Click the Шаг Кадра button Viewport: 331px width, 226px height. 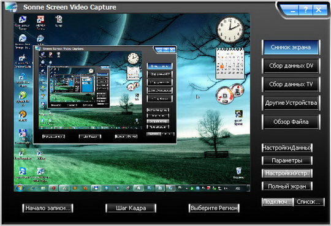(131, 208)
